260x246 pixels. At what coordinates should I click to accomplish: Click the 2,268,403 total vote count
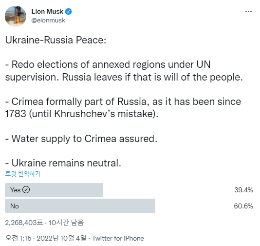pyautogui.click(x=24, y=223)
